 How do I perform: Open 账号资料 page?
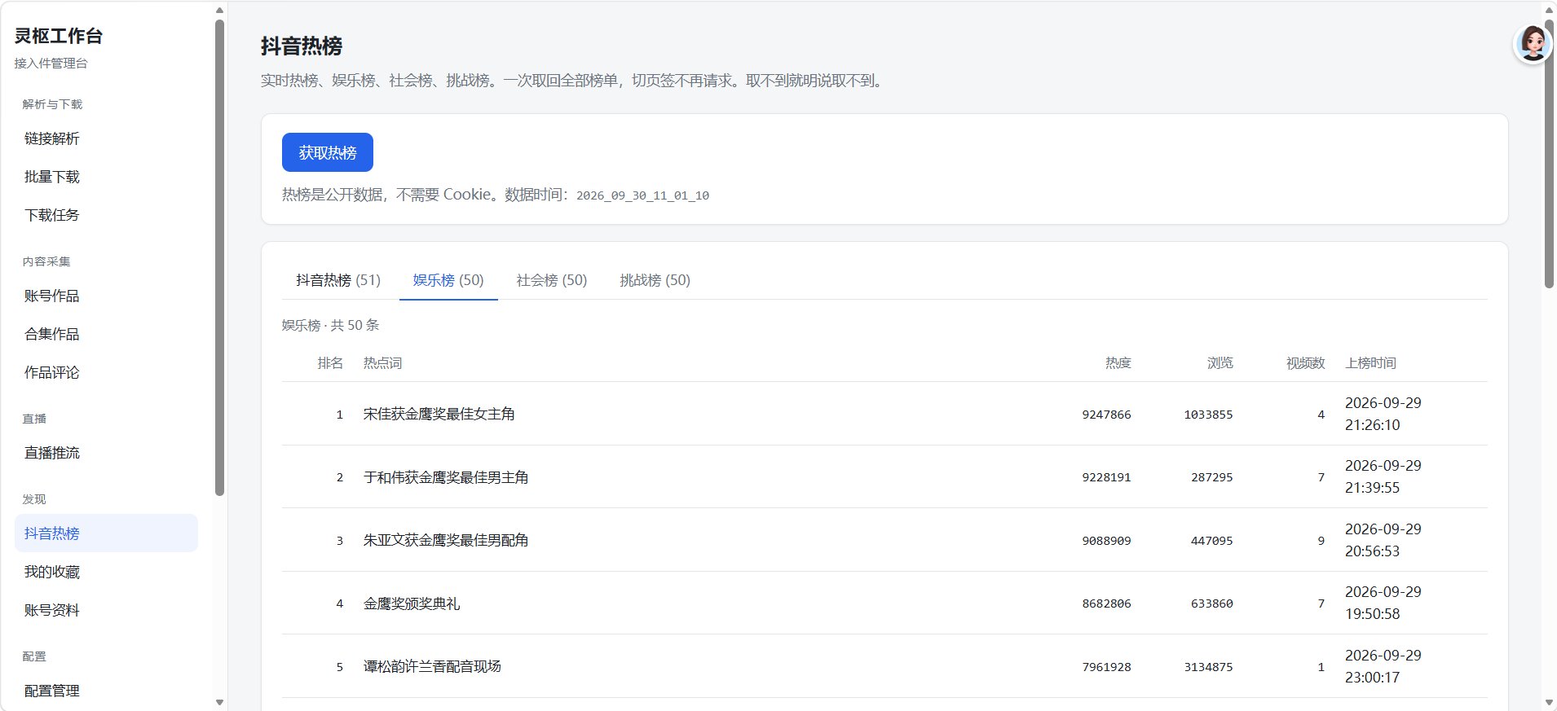click(106, 610)
